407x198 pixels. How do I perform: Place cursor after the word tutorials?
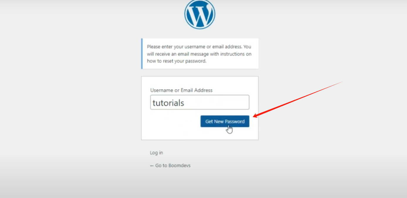pyautogui.click(x=185, y=103)
